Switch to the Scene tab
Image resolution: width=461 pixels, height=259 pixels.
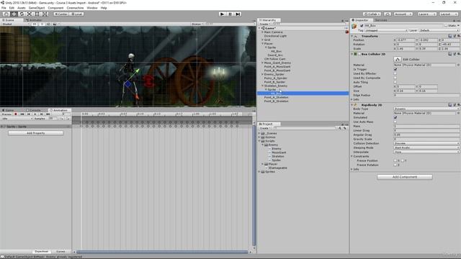pos(9,20)
